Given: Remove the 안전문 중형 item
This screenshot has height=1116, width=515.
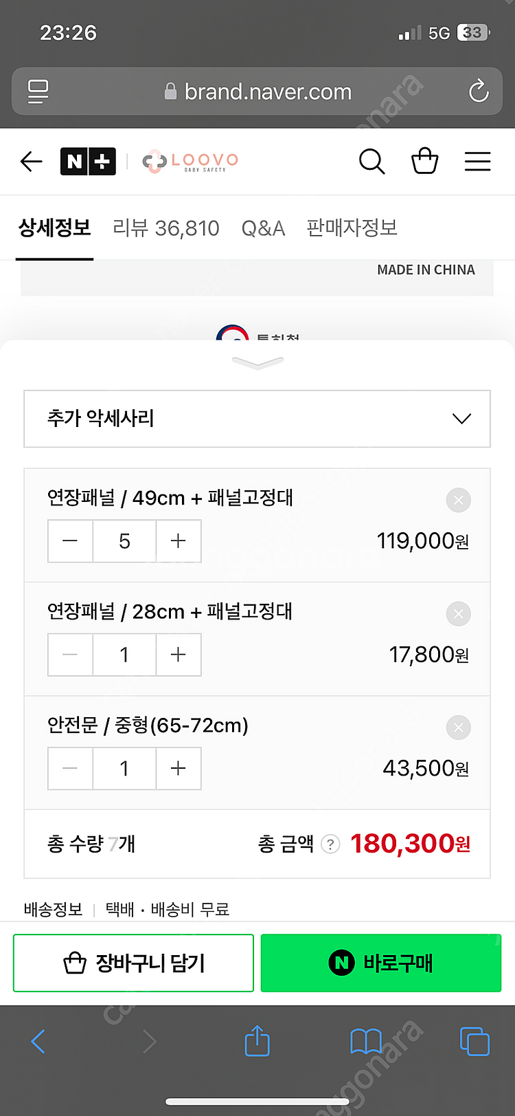Looking at the screenshot, I should pyautogui.click(x=458, y=727).
